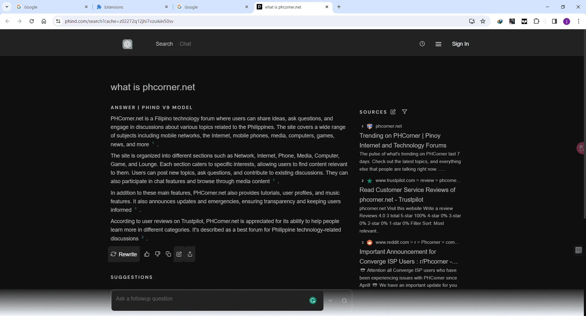Open the Extensions puzzle icon in toolbar
Screen dimensions: 586x316
(x=536, y=21)
